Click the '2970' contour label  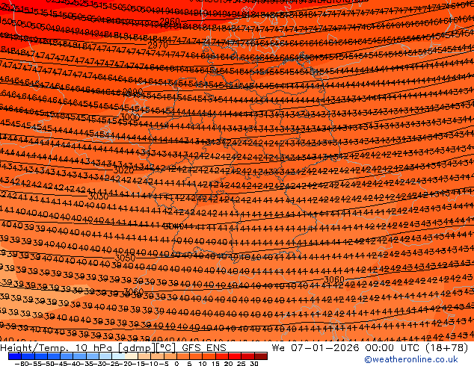point(158,46)
